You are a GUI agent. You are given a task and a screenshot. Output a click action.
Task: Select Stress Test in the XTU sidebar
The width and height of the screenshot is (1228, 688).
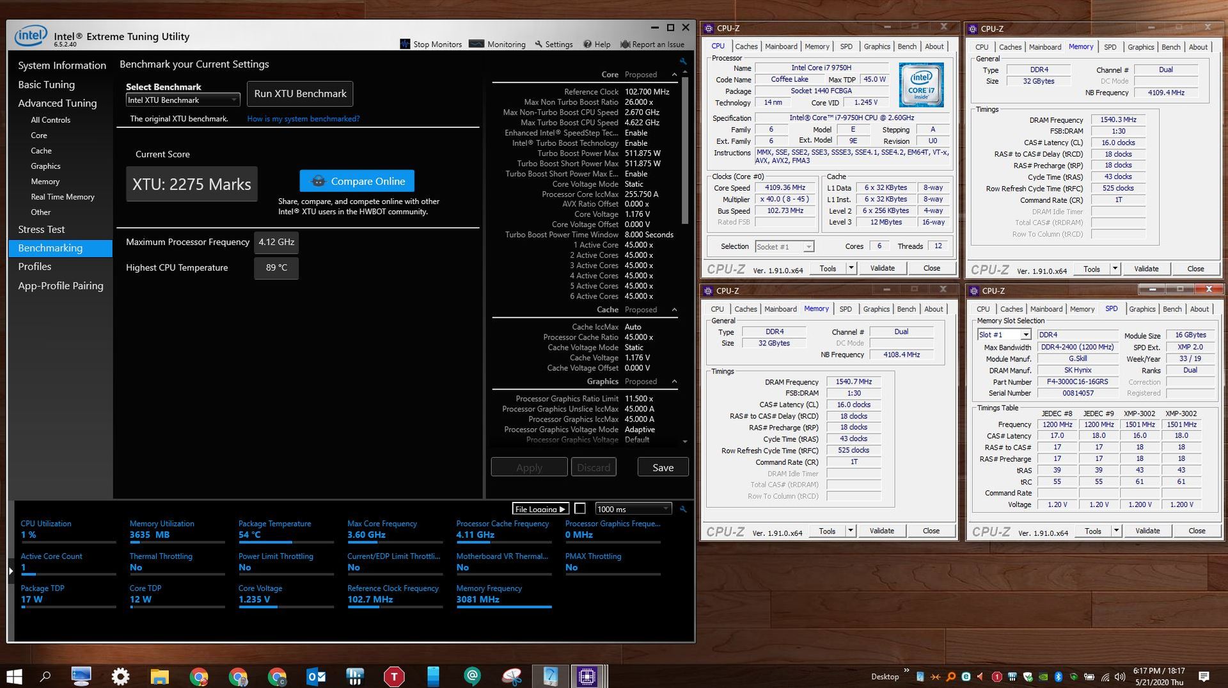click(x=42, y=230)
